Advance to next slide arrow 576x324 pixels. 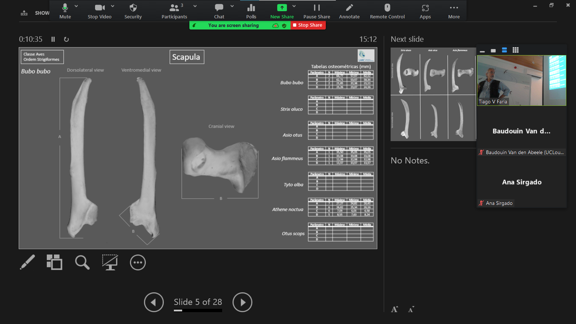click(242, 302)
